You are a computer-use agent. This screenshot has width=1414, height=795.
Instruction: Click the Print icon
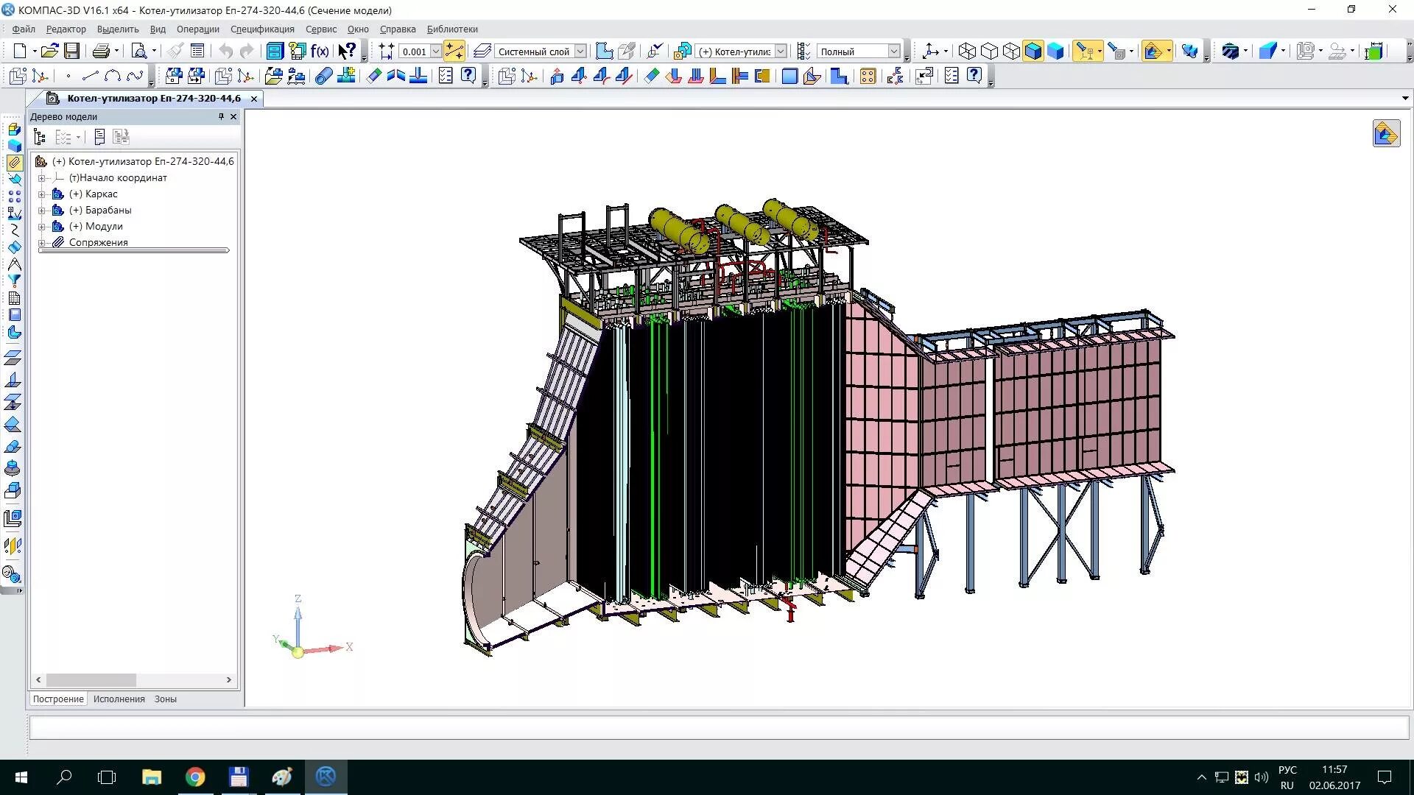click(101, 51)
